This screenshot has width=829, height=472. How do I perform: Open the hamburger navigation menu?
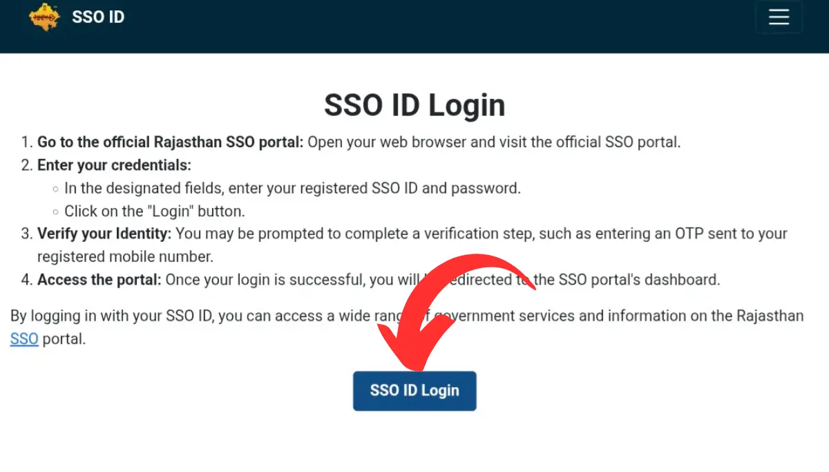click(779, 17)
